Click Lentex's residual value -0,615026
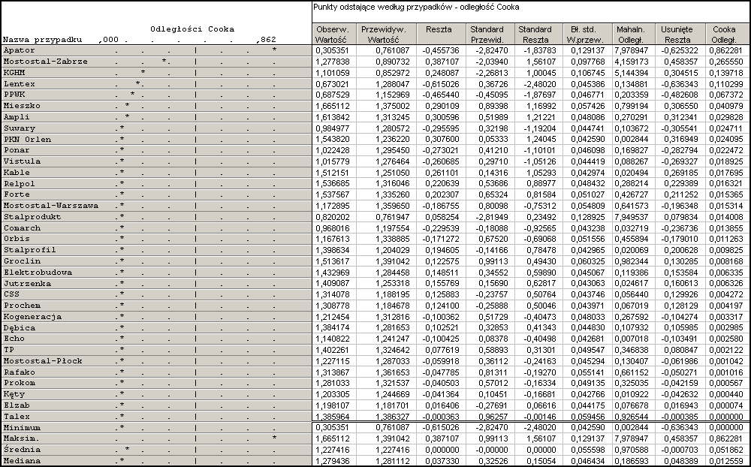The height and width of the screenshot is (467, 751). point(441,84)
